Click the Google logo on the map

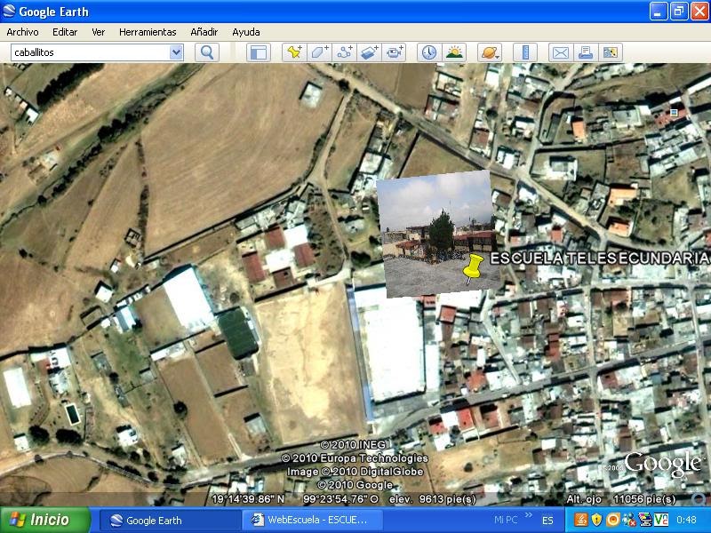coord(663,464)
